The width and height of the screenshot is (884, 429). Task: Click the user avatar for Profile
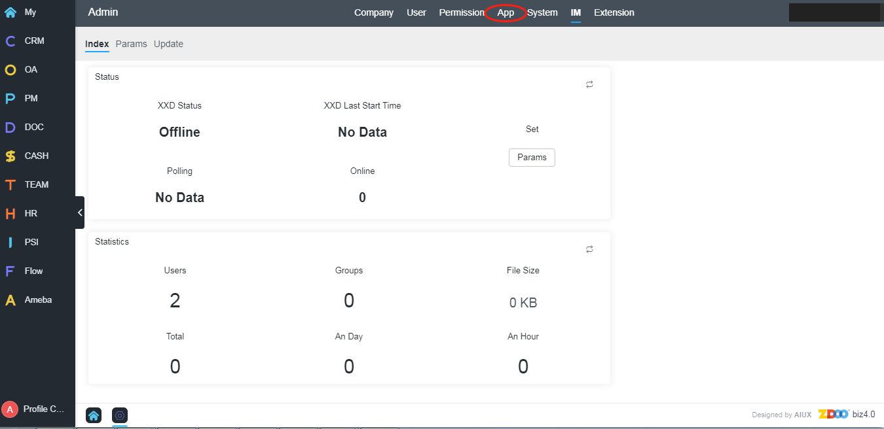(x=10, y=409)
